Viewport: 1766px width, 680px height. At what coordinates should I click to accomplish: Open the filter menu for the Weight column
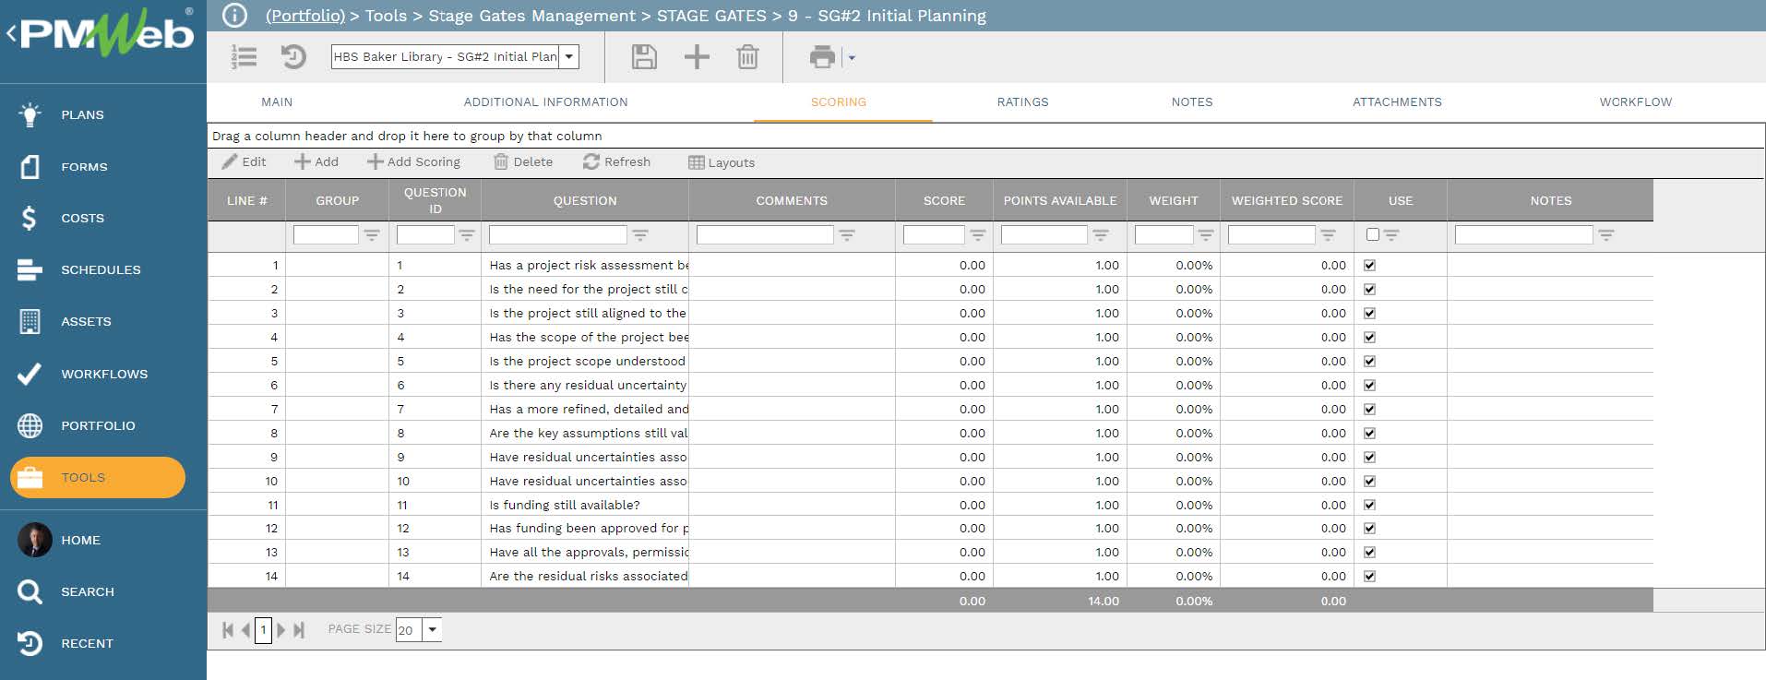(1206, 235)
